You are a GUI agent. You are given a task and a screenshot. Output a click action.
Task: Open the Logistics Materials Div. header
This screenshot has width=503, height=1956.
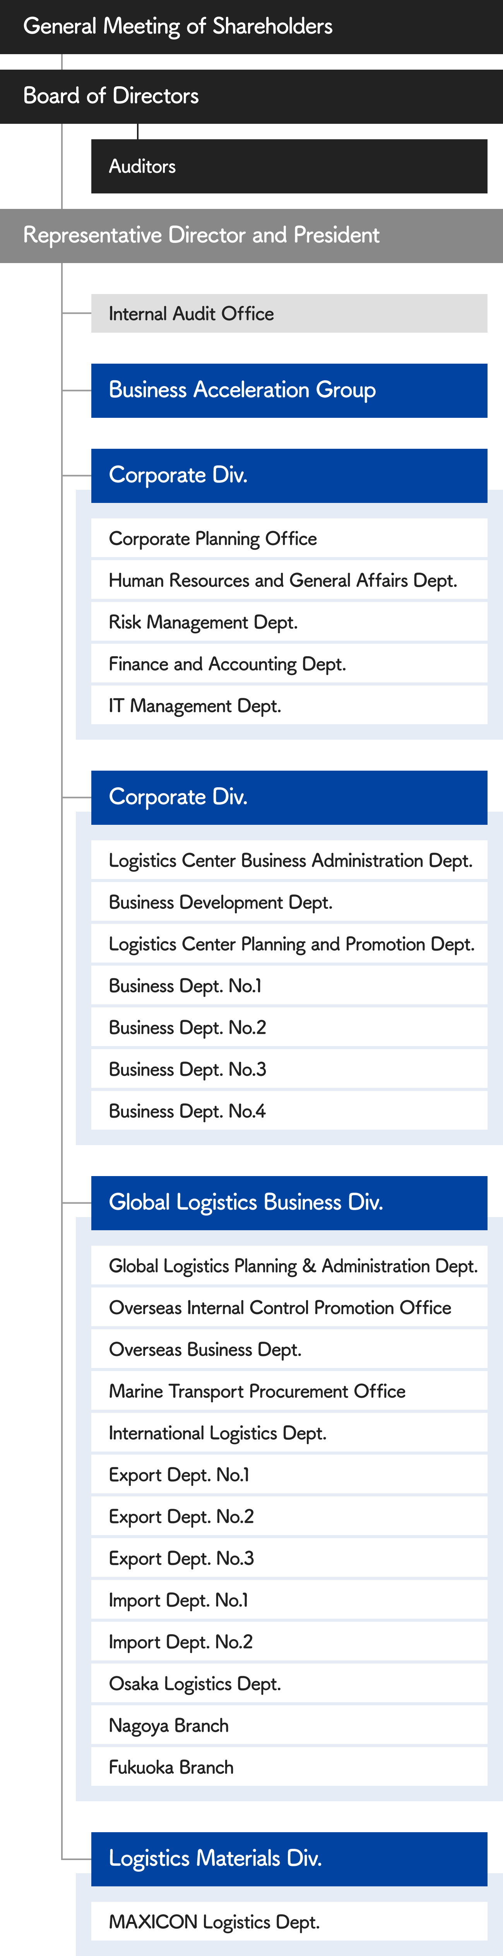point(289,1859)
